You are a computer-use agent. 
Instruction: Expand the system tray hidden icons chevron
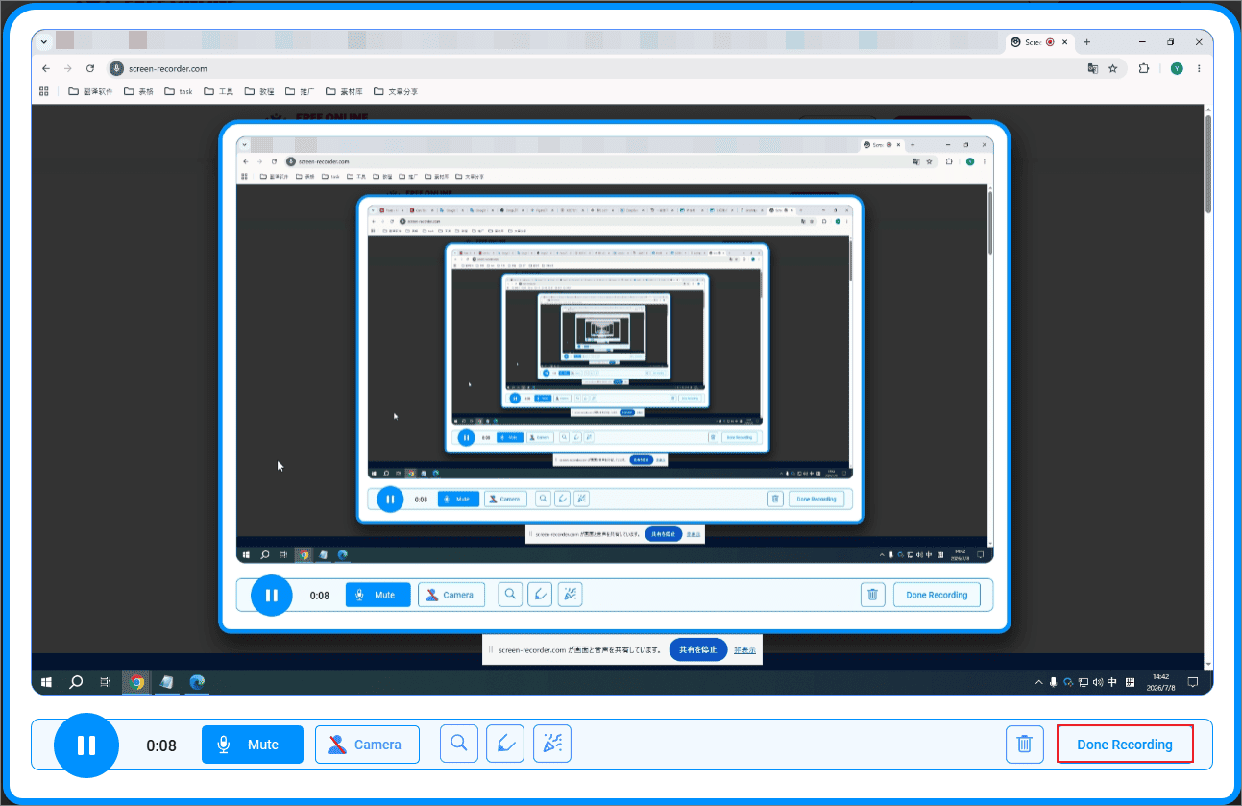tap(1038, 683)
